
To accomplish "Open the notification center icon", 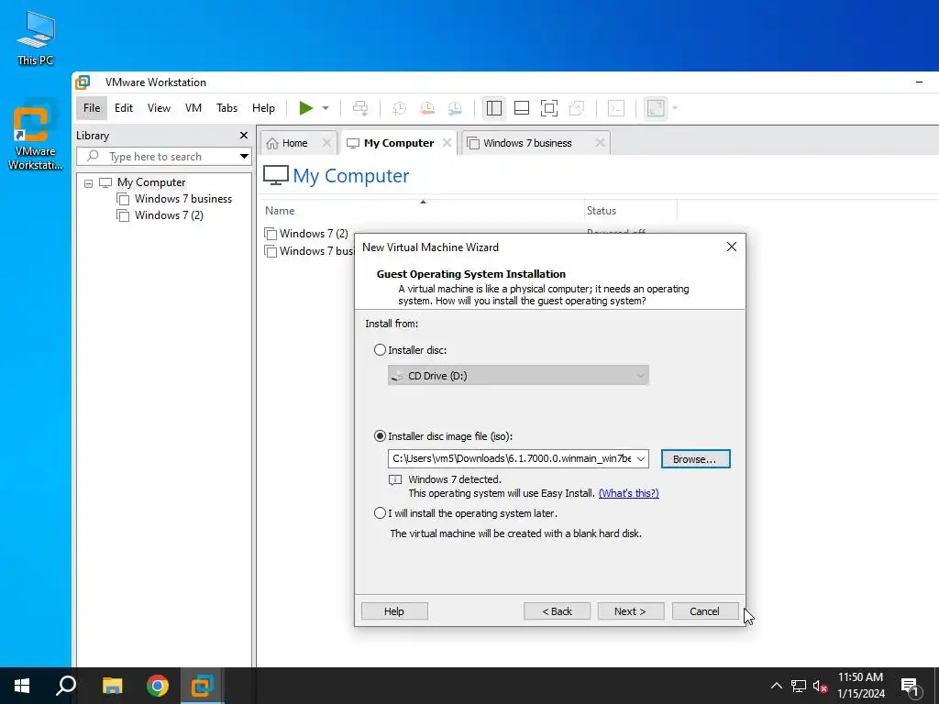I will point(910,687).
